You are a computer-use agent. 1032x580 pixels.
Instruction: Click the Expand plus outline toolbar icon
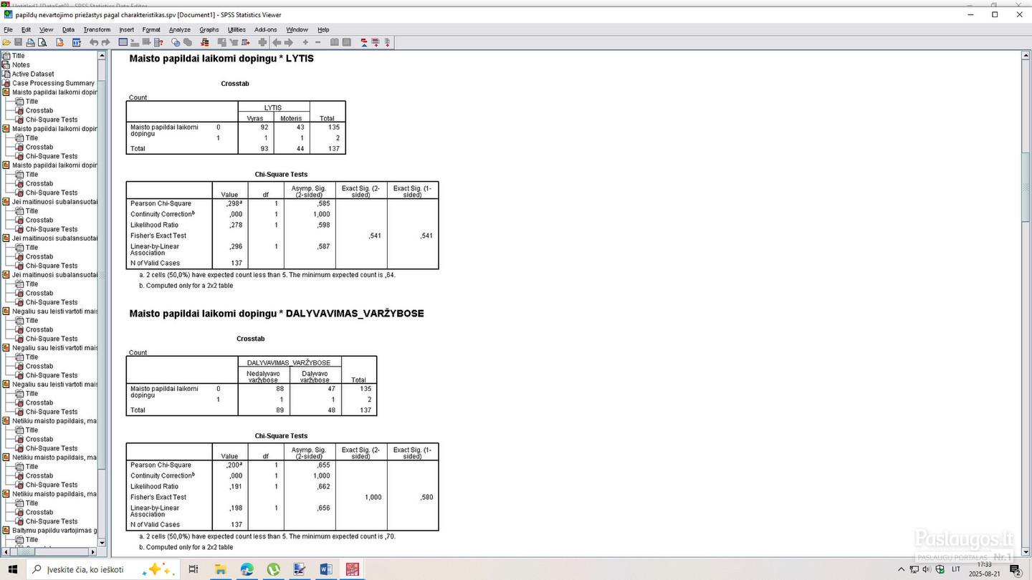click(305, 43)
